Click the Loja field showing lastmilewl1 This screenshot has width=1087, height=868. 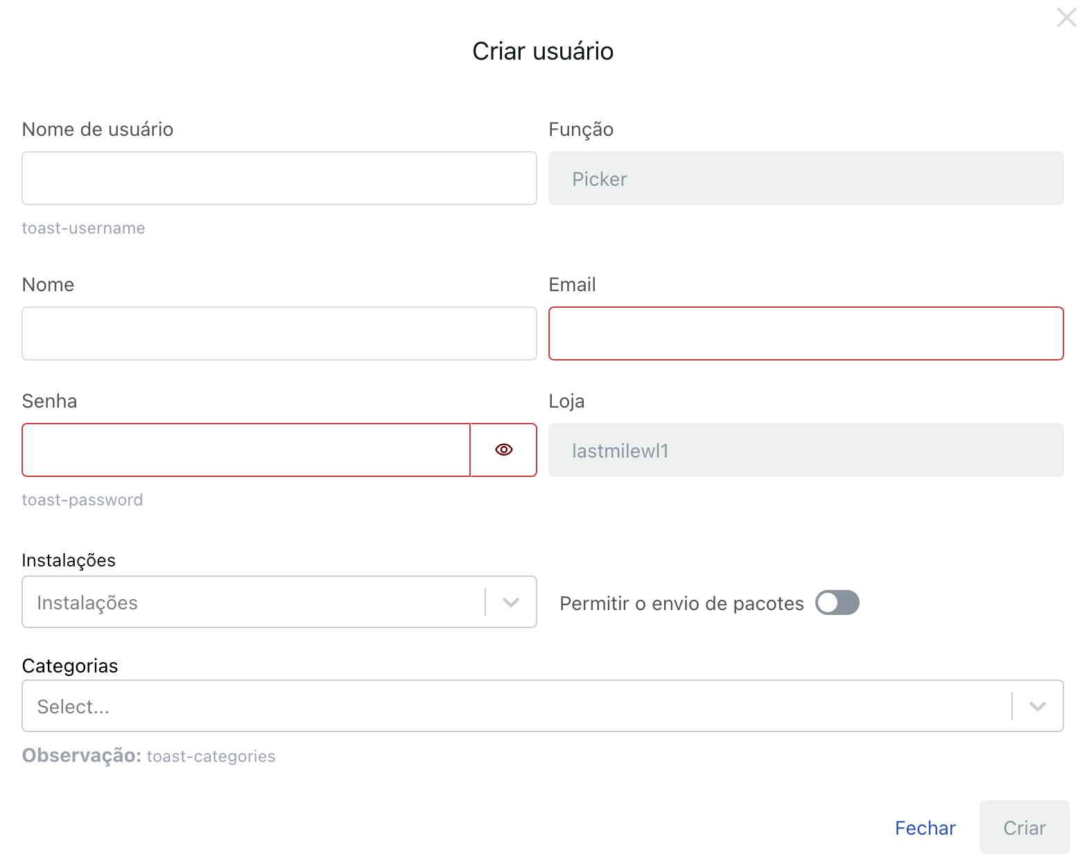[806, 450]
